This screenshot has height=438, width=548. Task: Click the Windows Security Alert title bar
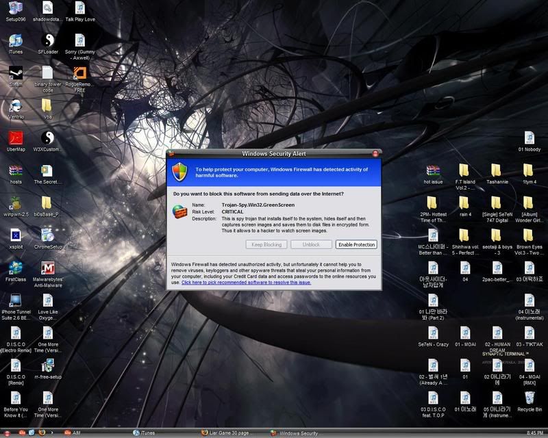(x=273, y=154)
